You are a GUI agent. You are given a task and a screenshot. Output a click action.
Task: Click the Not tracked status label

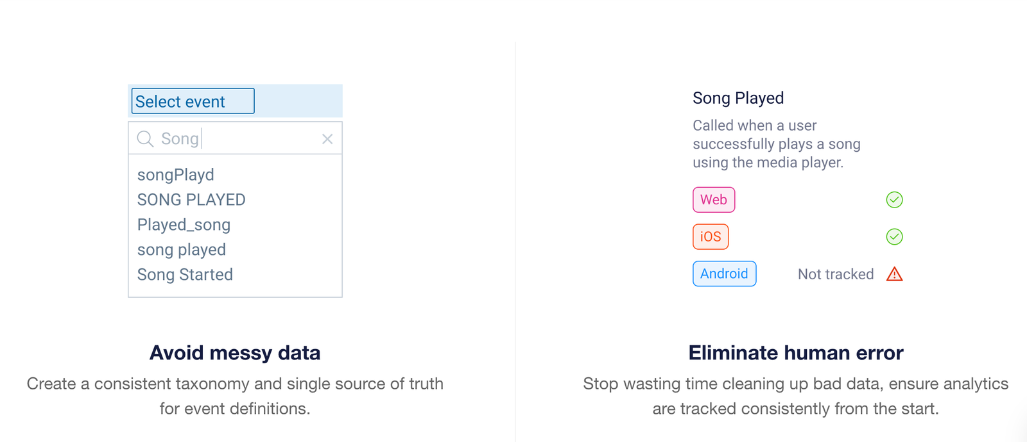836,274
